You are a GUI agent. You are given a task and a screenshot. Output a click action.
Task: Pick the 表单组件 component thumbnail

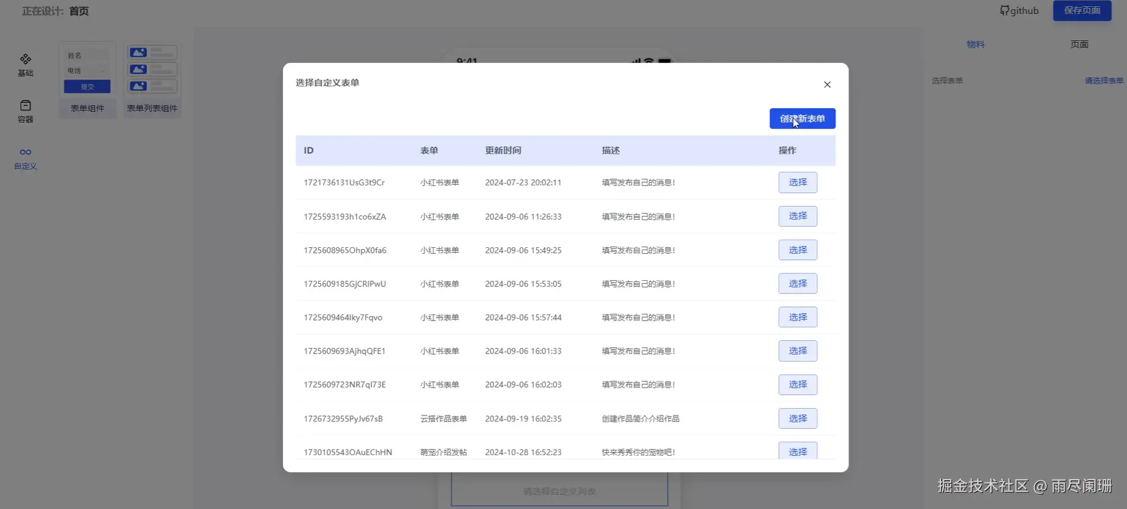(87, 80)
